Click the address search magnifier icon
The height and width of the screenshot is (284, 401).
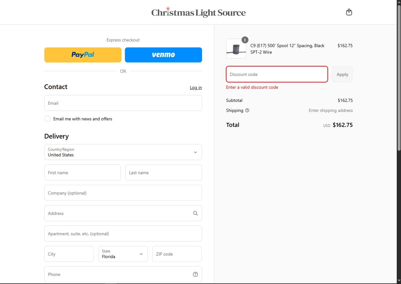pyautogui.click(x=195, y=213)
